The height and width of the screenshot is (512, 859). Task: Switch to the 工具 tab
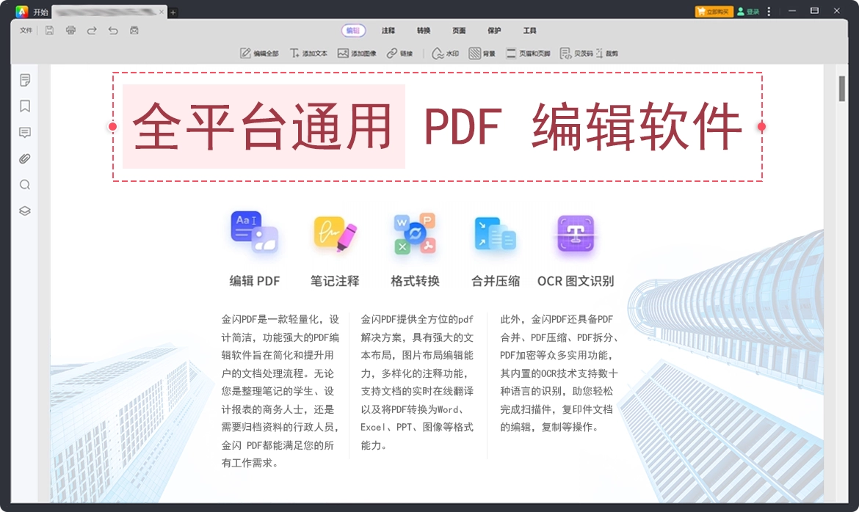pos(530,31)
